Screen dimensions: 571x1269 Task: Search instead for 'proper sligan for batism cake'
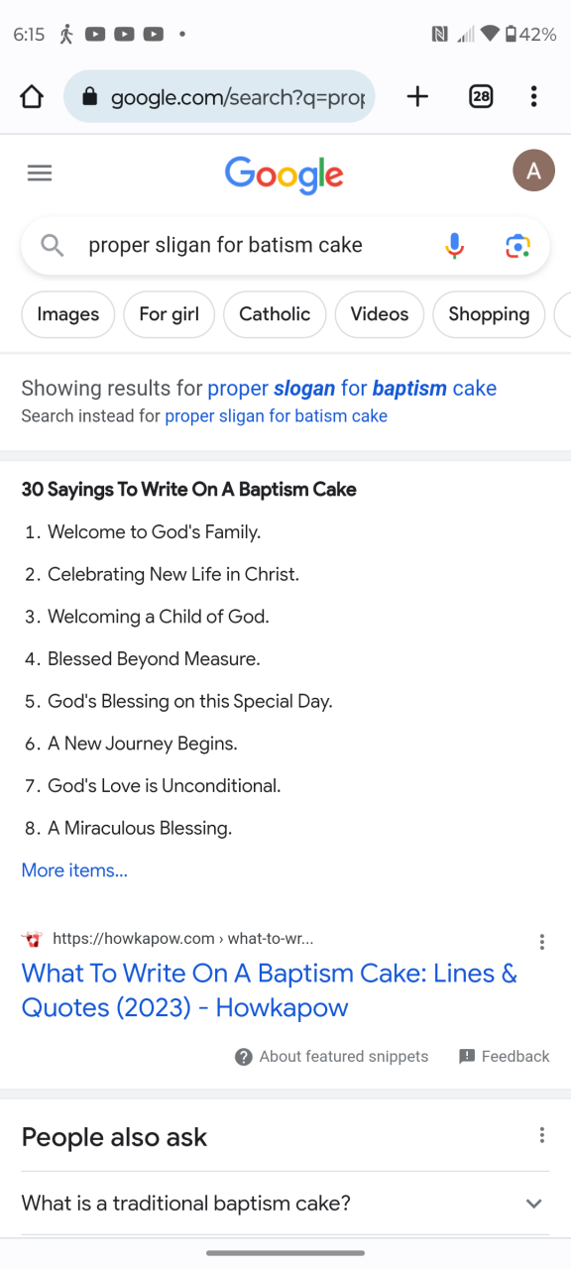(276, 416)
